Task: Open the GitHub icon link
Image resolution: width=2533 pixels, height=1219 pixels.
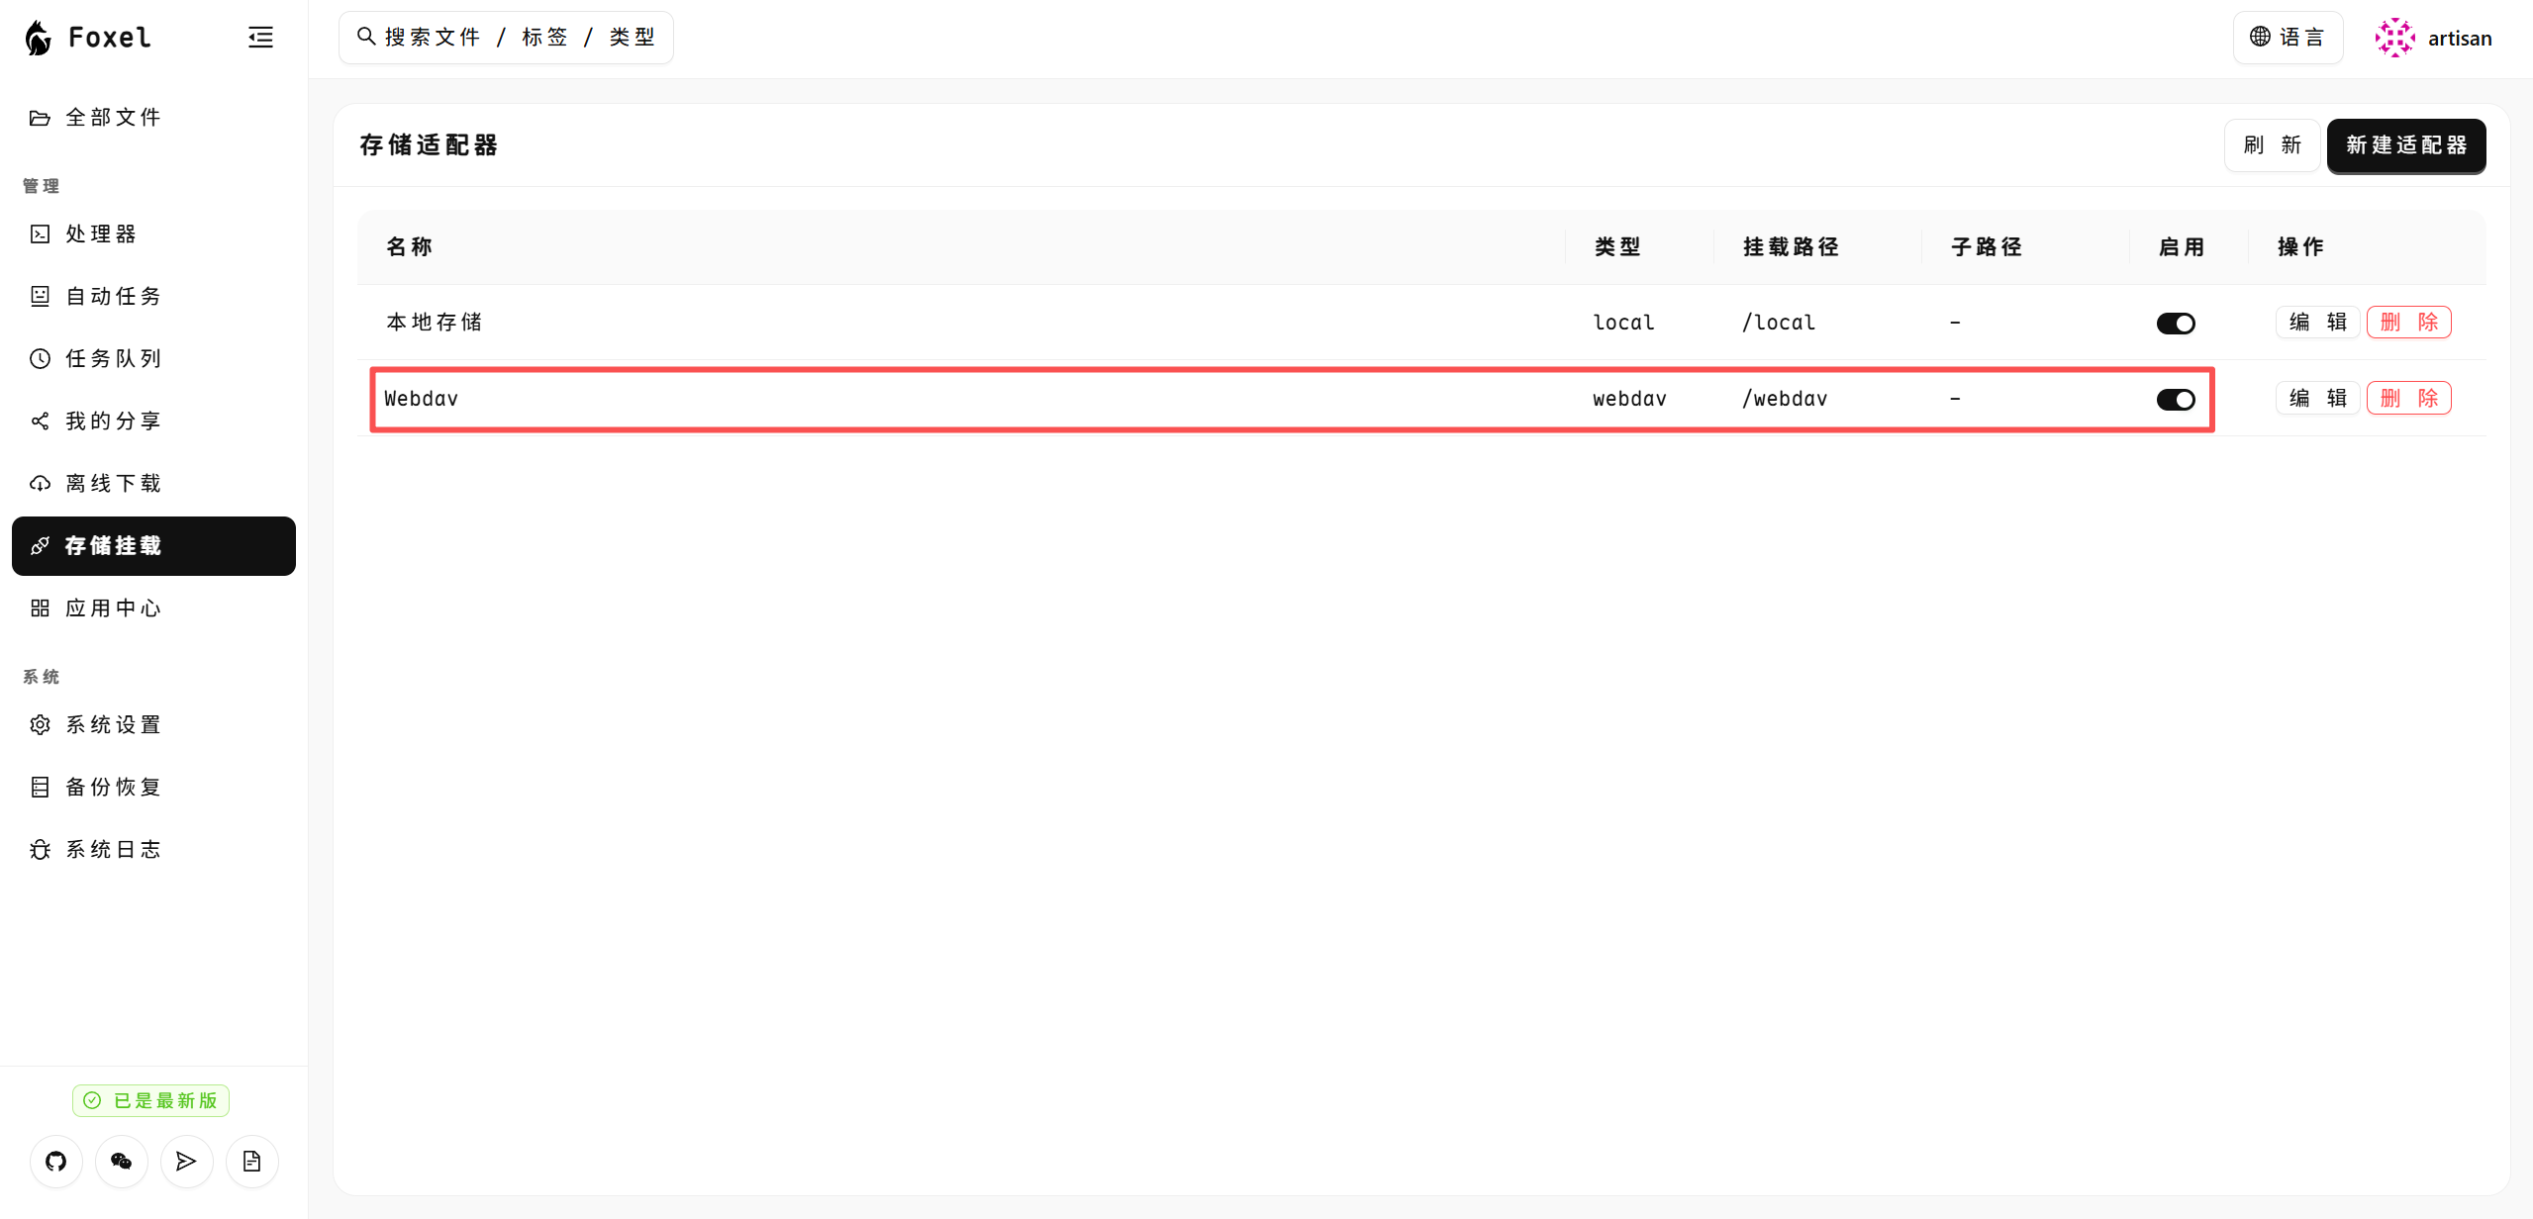Action: coord(56,1161)
